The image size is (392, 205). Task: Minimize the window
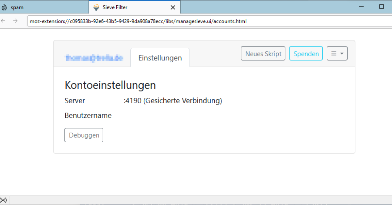[362, 7]
